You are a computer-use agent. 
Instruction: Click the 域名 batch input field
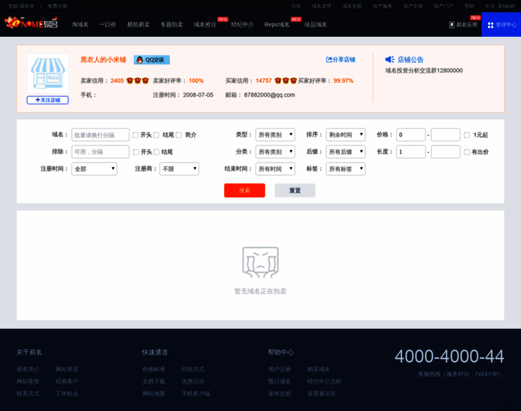(100, 135)
